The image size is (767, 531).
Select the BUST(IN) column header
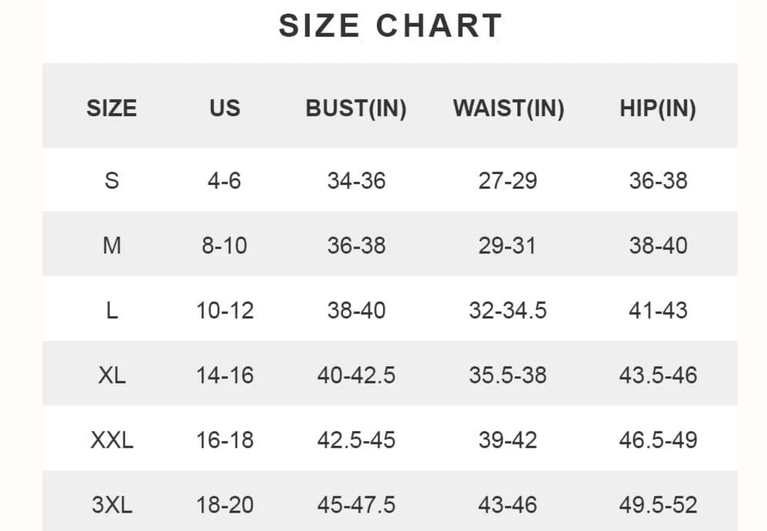(356, 109)
